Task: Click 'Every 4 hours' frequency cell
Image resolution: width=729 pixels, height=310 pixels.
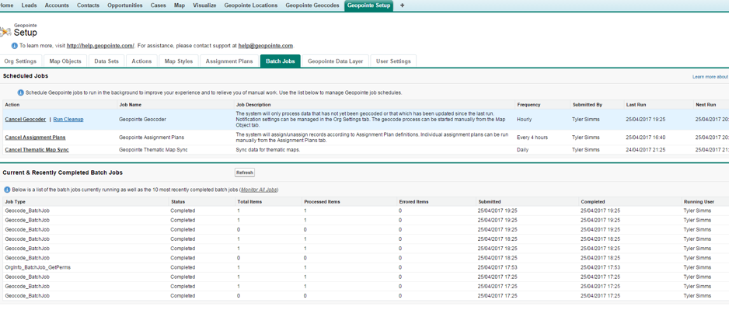Action: point(532,138)
